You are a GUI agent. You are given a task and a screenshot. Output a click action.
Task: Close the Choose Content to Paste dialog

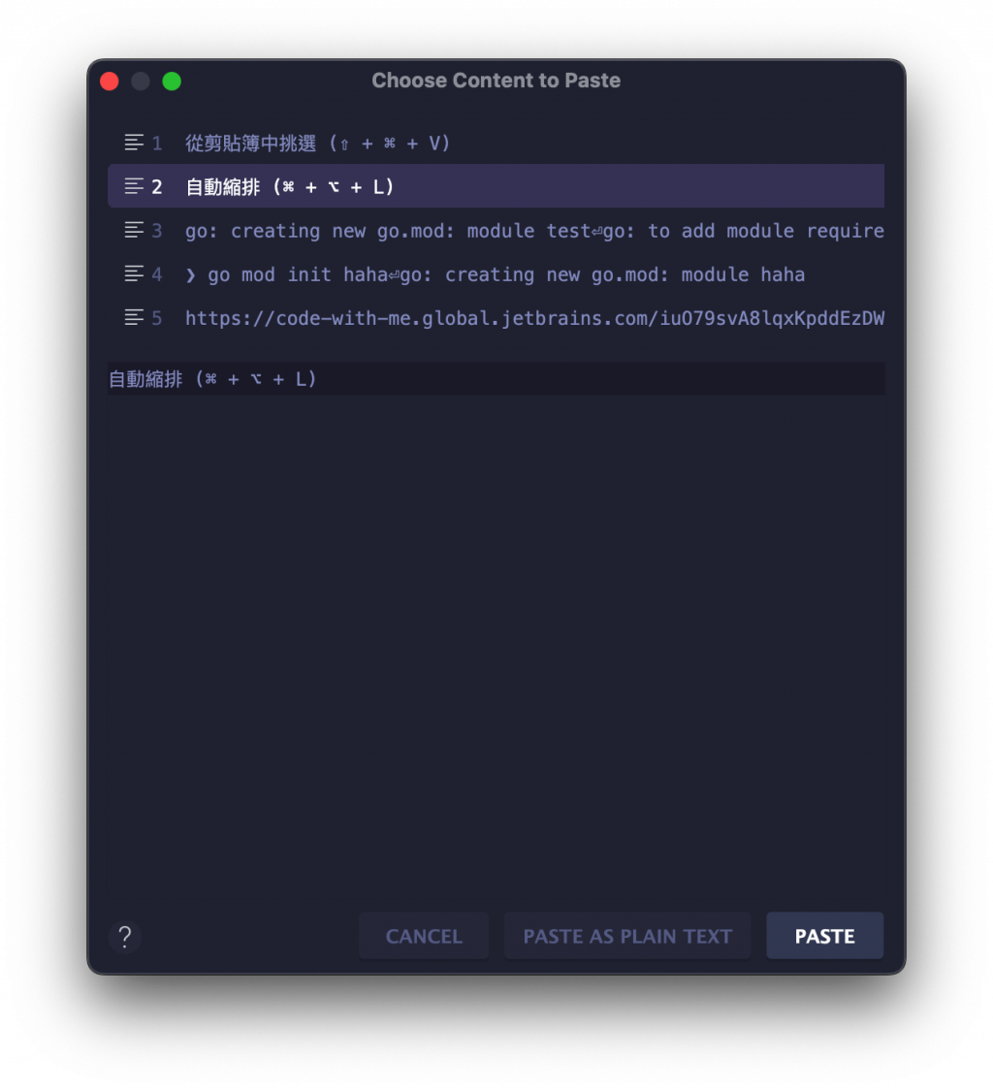pyautogui.click(x=110, y=81)
